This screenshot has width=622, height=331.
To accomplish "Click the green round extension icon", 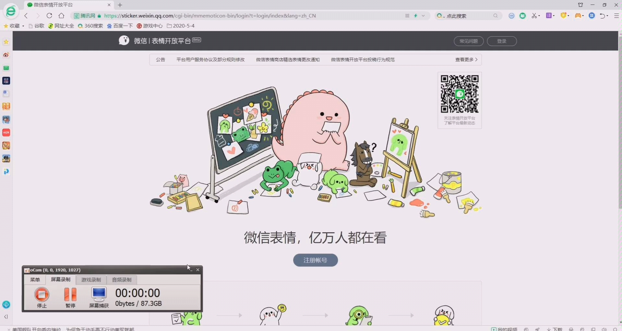I will (x=522, y=16).
